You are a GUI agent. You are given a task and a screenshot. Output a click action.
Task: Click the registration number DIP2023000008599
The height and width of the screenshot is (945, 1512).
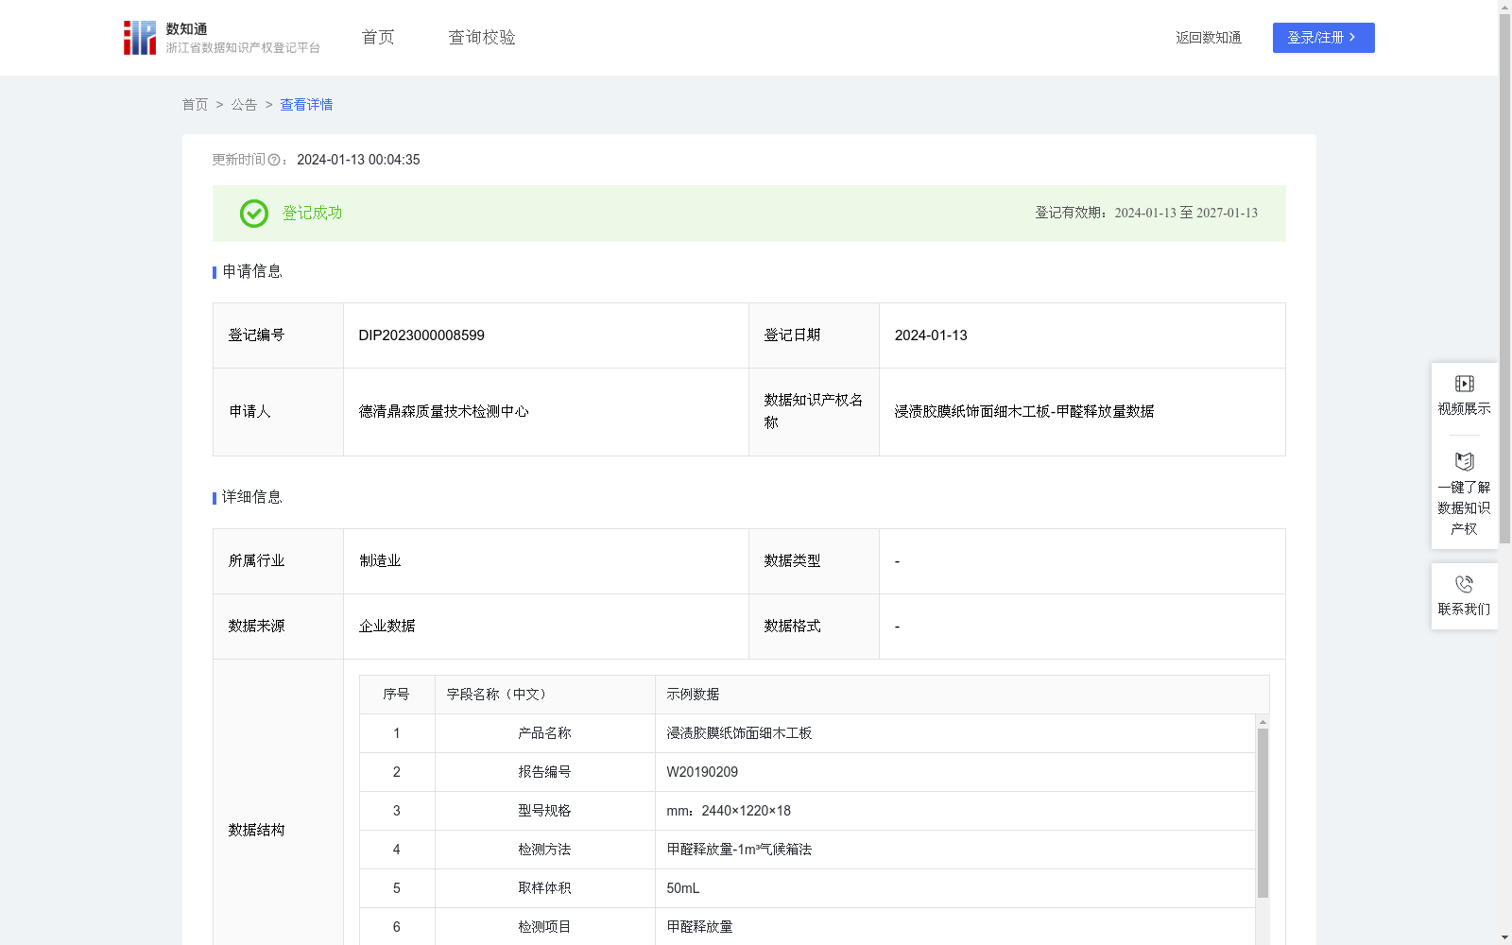[x=421, y=335]
